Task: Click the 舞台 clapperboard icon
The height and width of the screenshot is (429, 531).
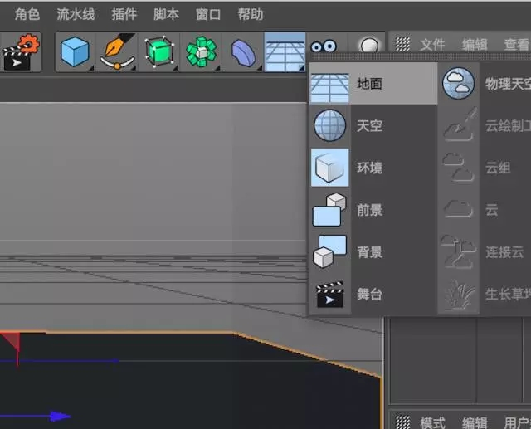Action: coord(330,294)
